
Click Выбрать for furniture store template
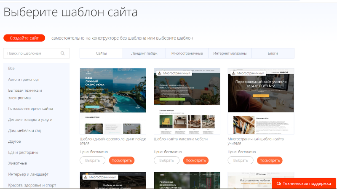click(x=166, y=160)
